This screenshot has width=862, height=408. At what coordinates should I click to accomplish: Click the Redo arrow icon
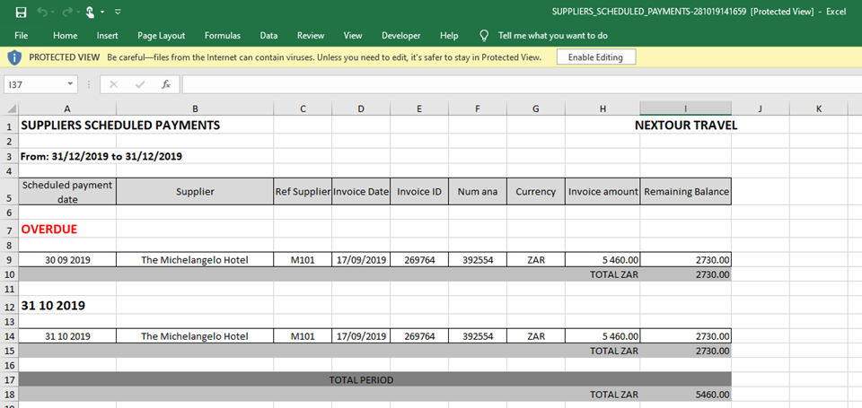(67, 12)
